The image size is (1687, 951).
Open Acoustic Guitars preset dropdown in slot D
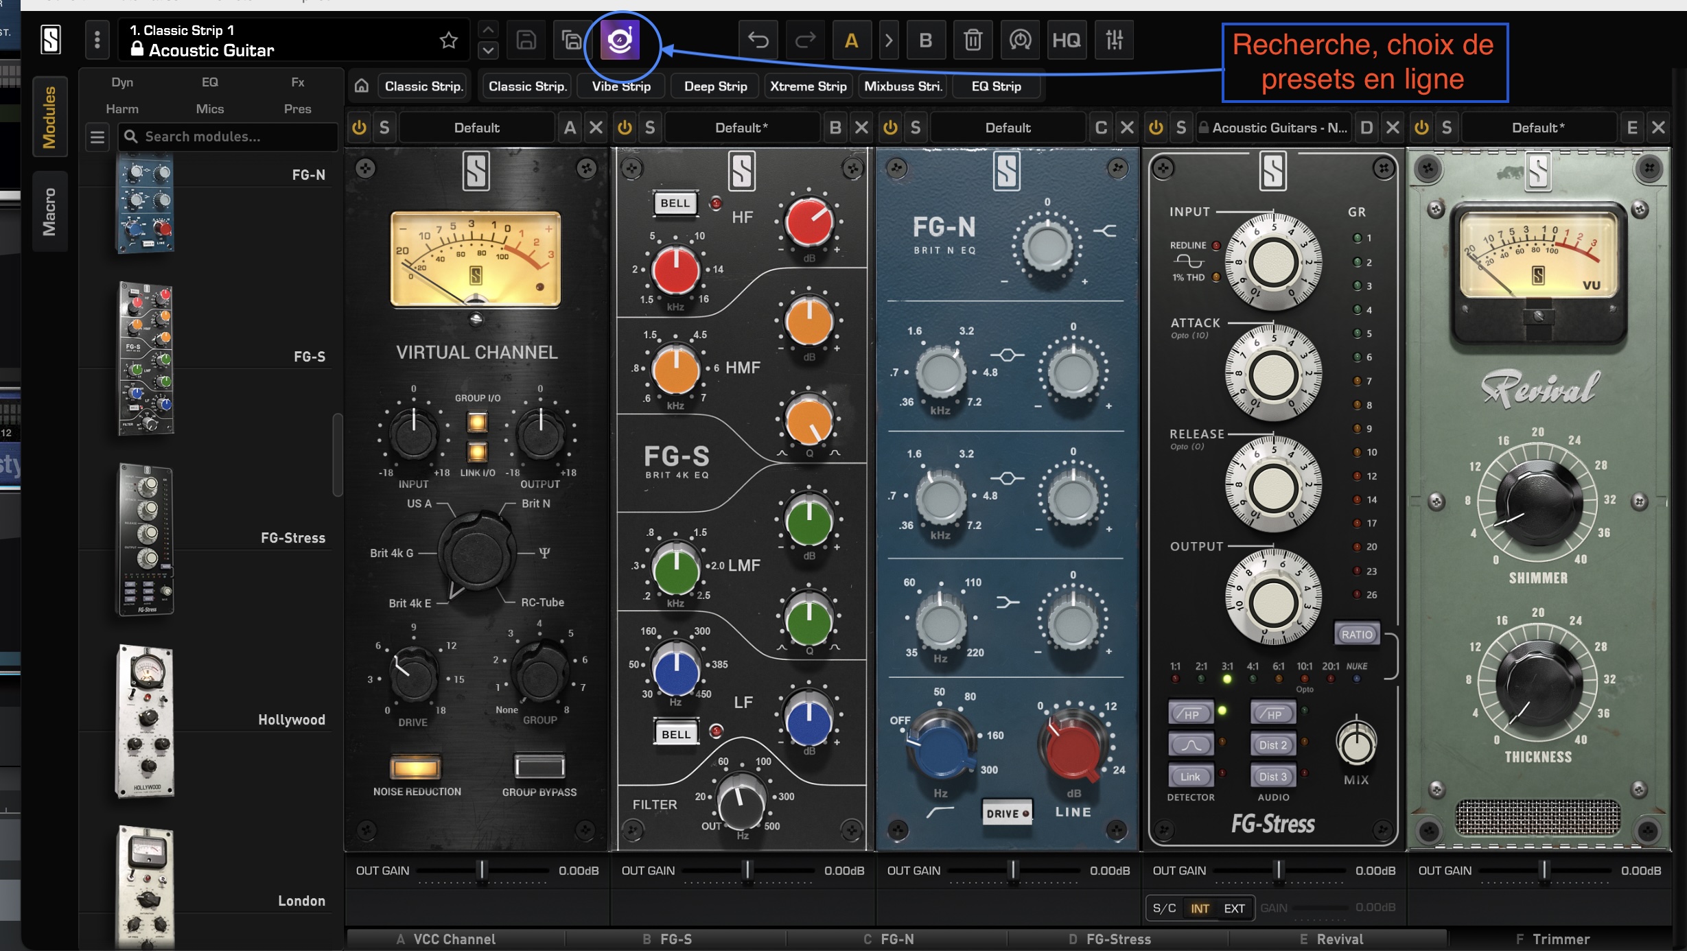pyautogui.click(x=1273, y=128)
